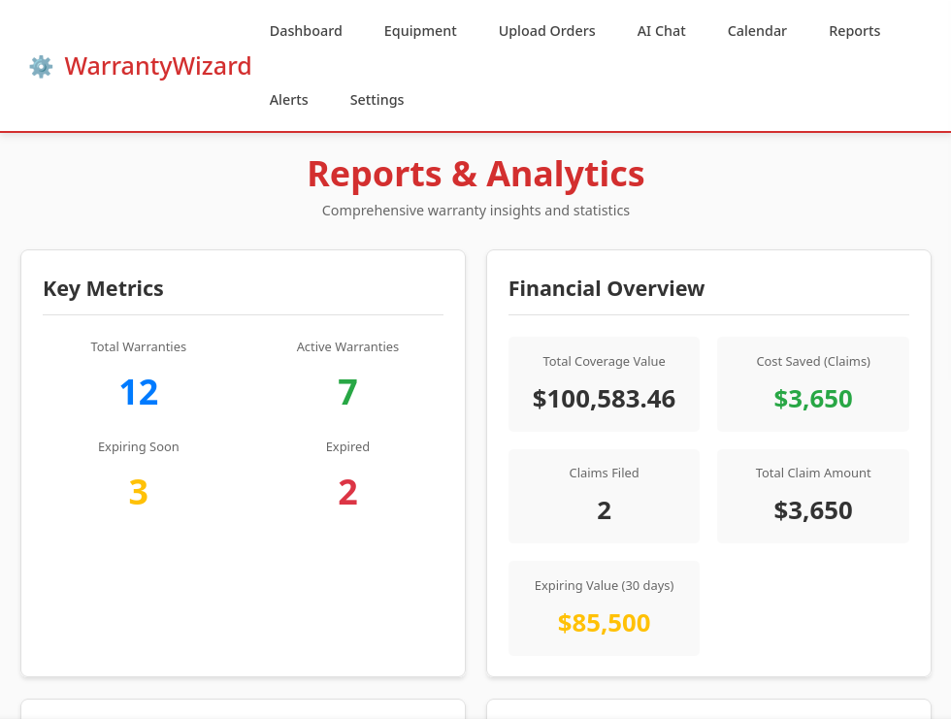Click the WarrantyWizard gear logo icon

click(41, 66)
